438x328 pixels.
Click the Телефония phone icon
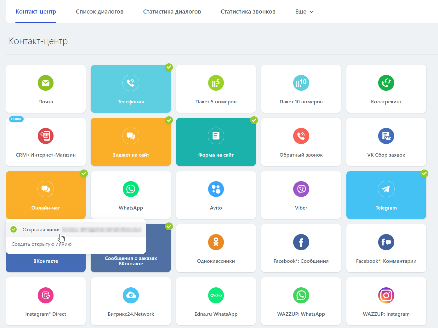131,83
